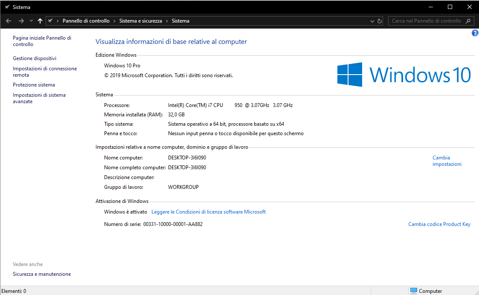Click the address bar system checkmark icon
This screenshot has height=295, width=479.
(50, 21)
